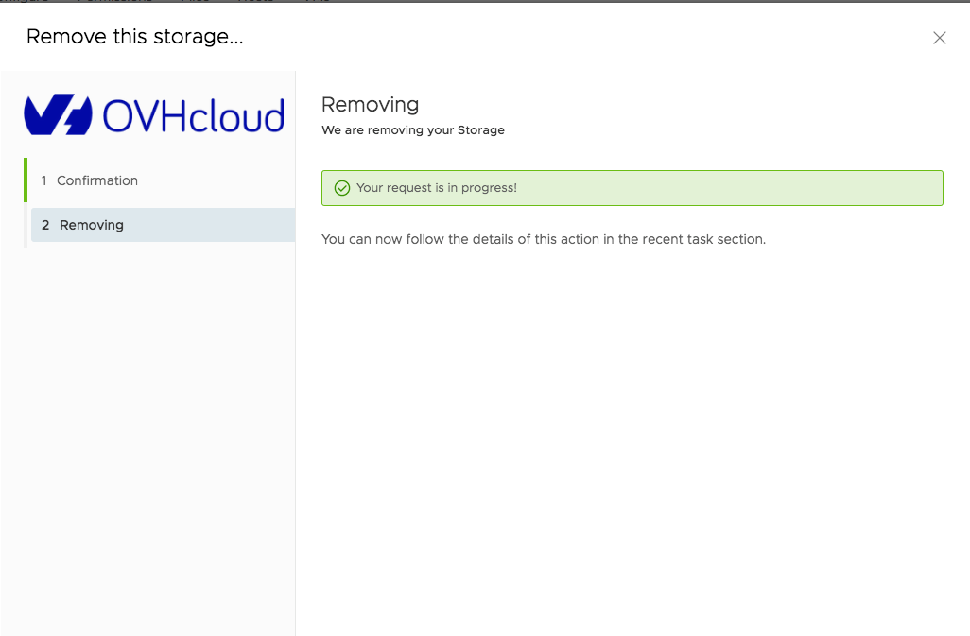Image resolution: width=970 pixels, height=636 pixels.
Task: Click the 'We are removing your Storage' subtitle
Action: (412, 130)
